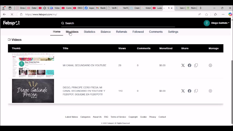This screenshot has width=233, height=131.
Task: Open browser settings and more menu
Action: 223,14
